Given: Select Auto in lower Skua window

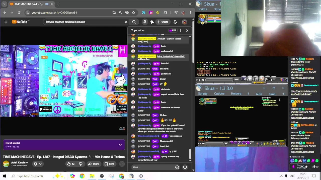Looking at the screenshot, I should tap(259, 94).
